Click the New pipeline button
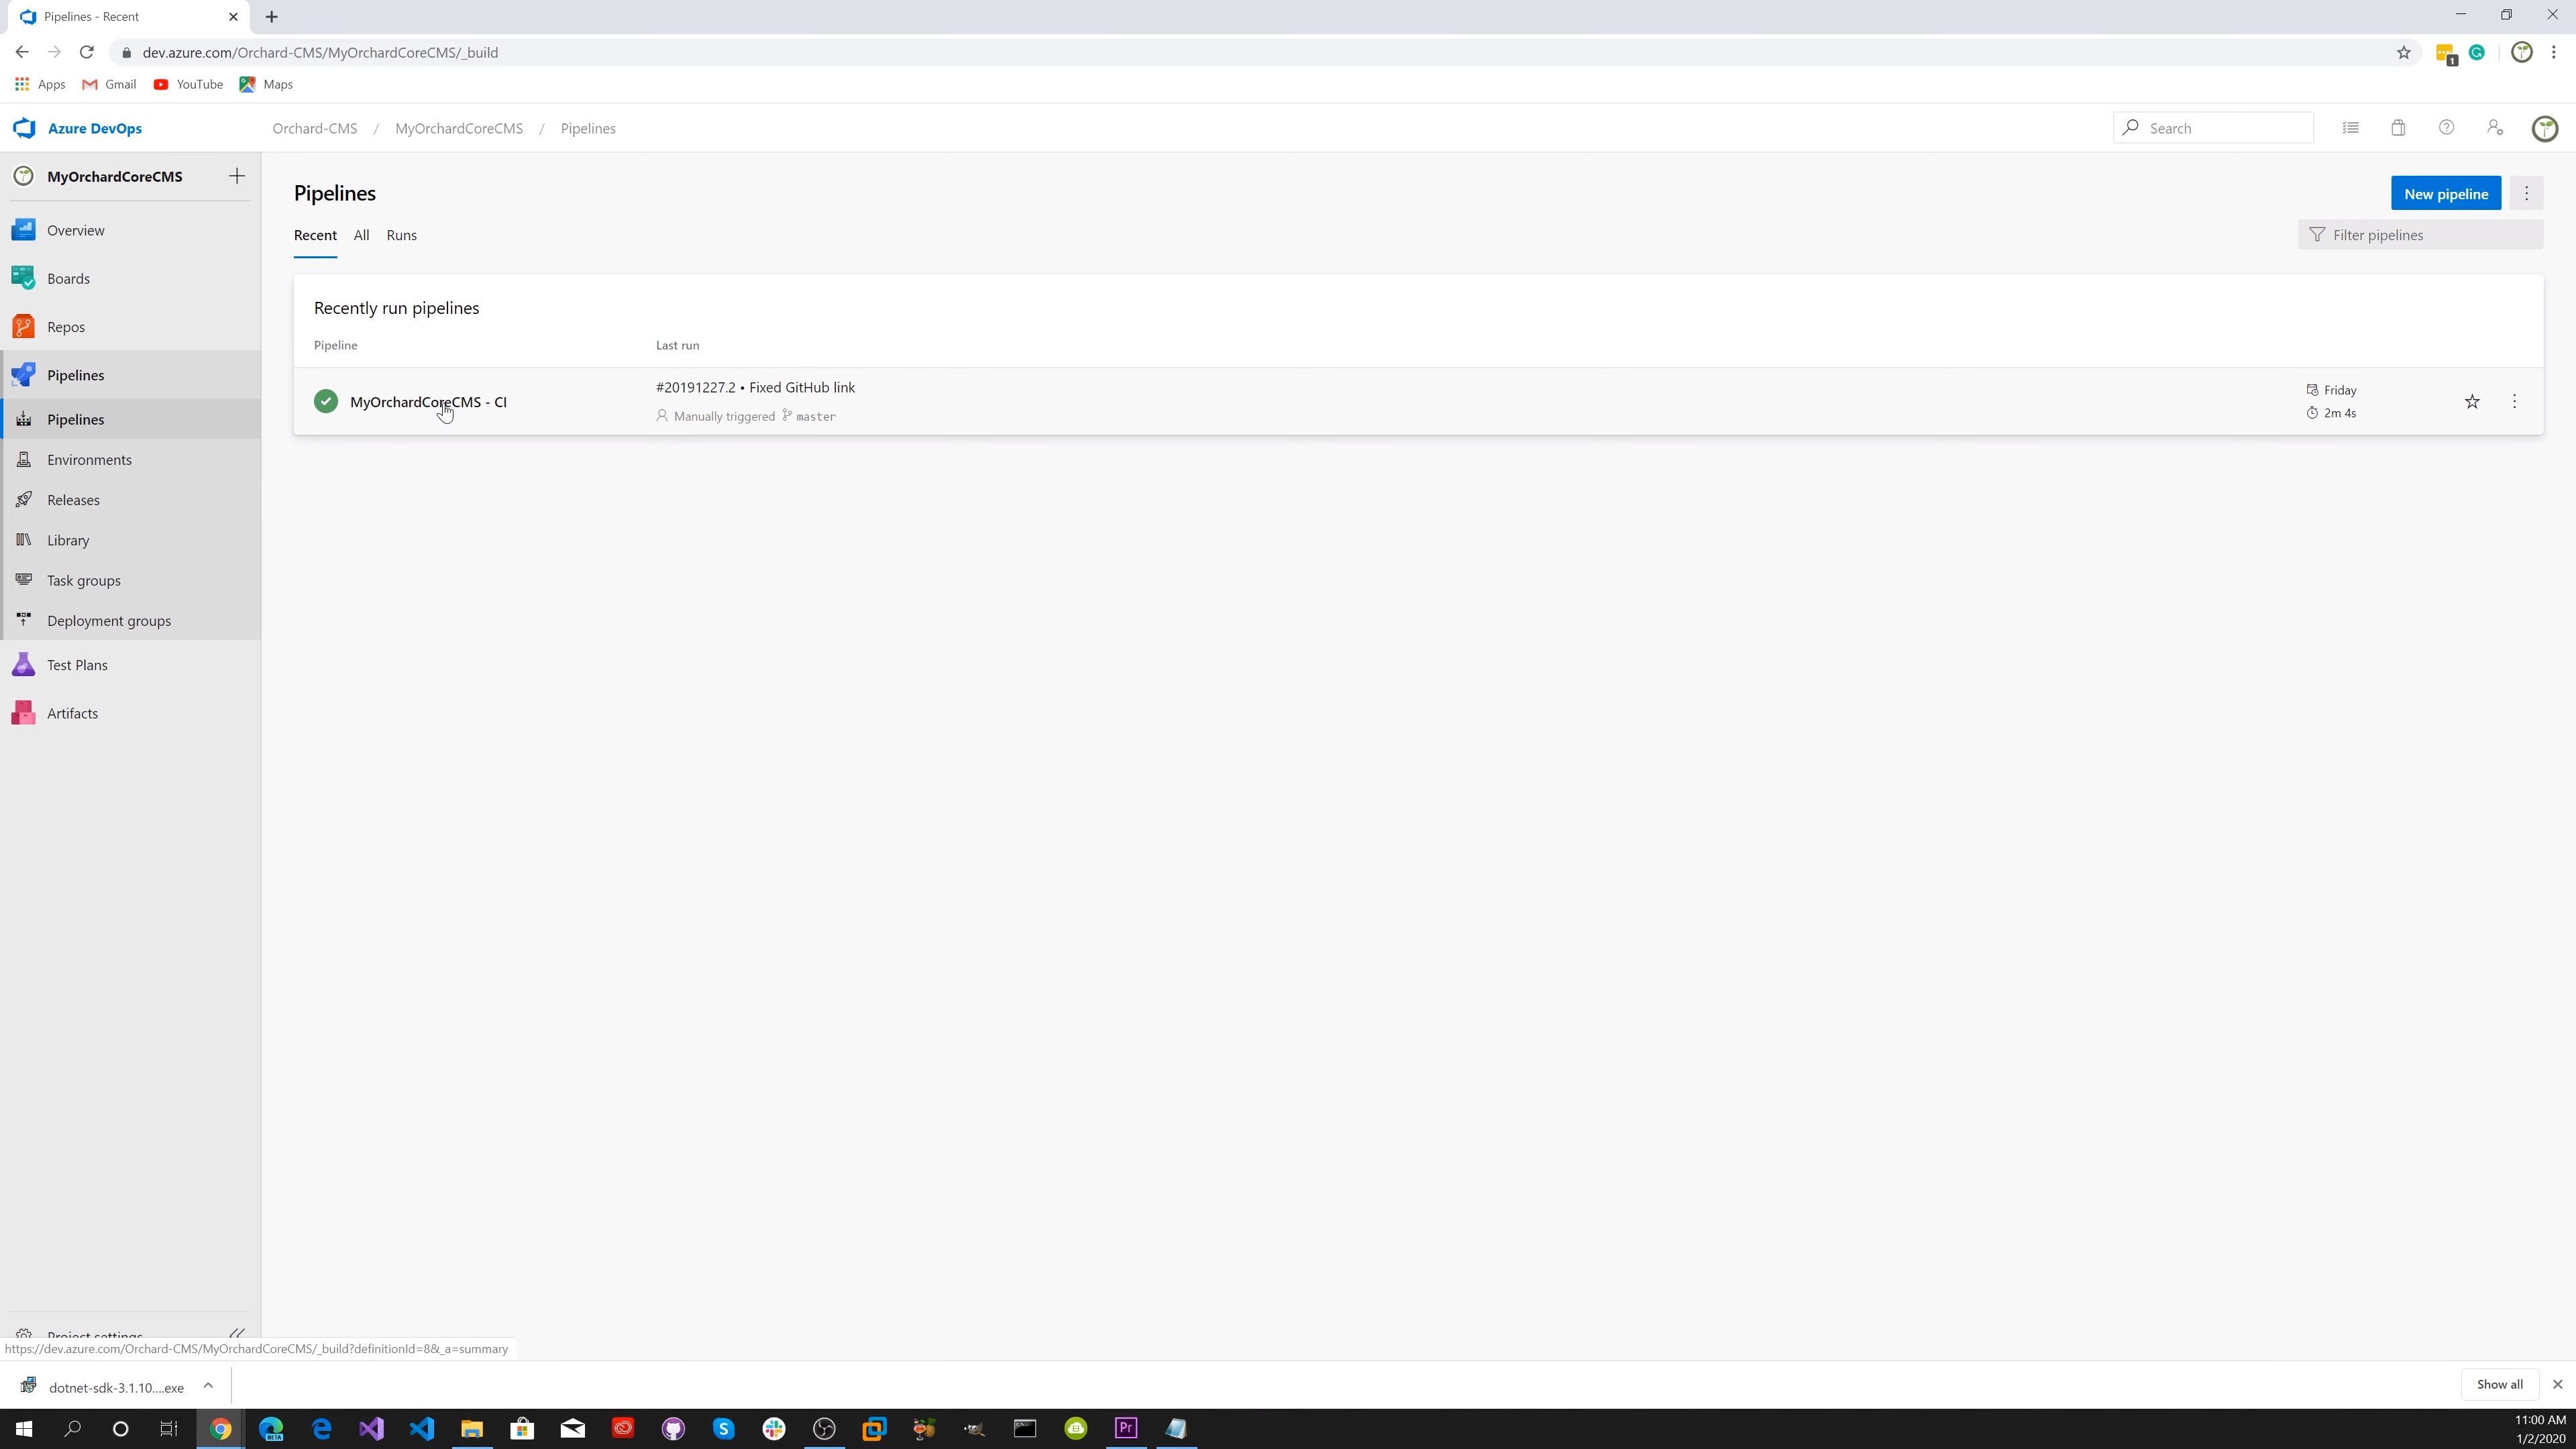Viewport: 2576px width, 1449px height. coord(2446,193)
